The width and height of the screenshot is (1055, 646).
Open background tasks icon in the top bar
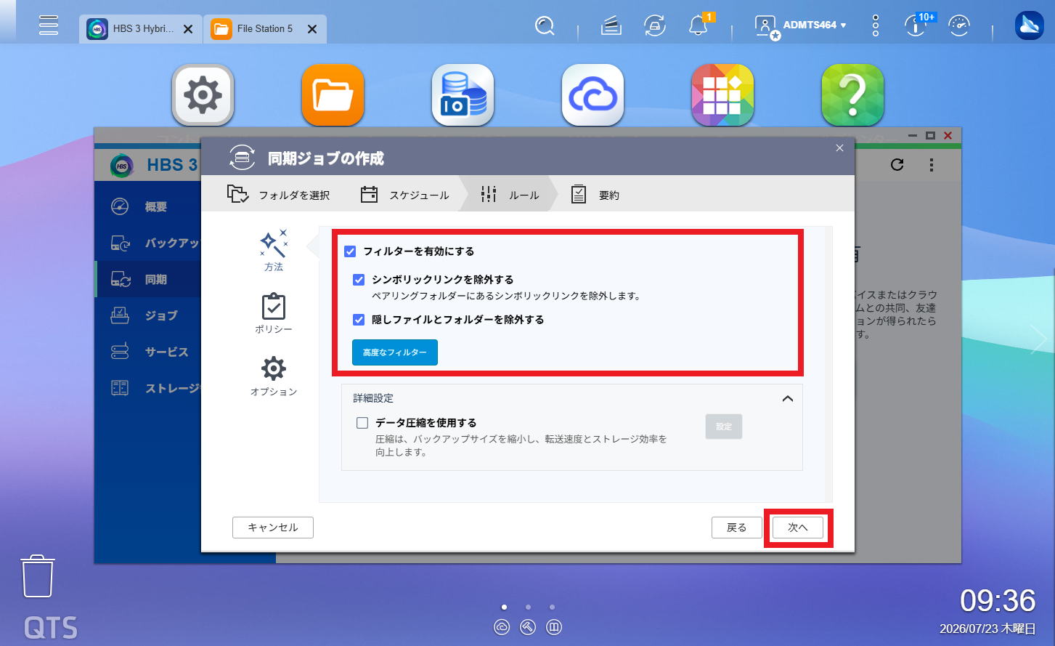point(611,26)
